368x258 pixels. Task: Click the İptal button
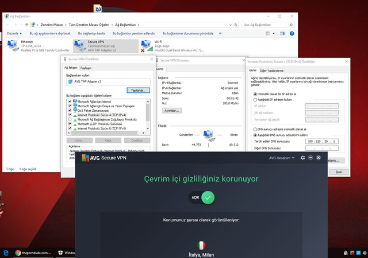click(x=339, y=172)
